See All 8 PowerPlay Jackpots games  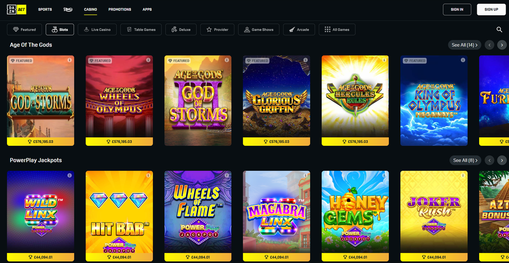[465, 160]
